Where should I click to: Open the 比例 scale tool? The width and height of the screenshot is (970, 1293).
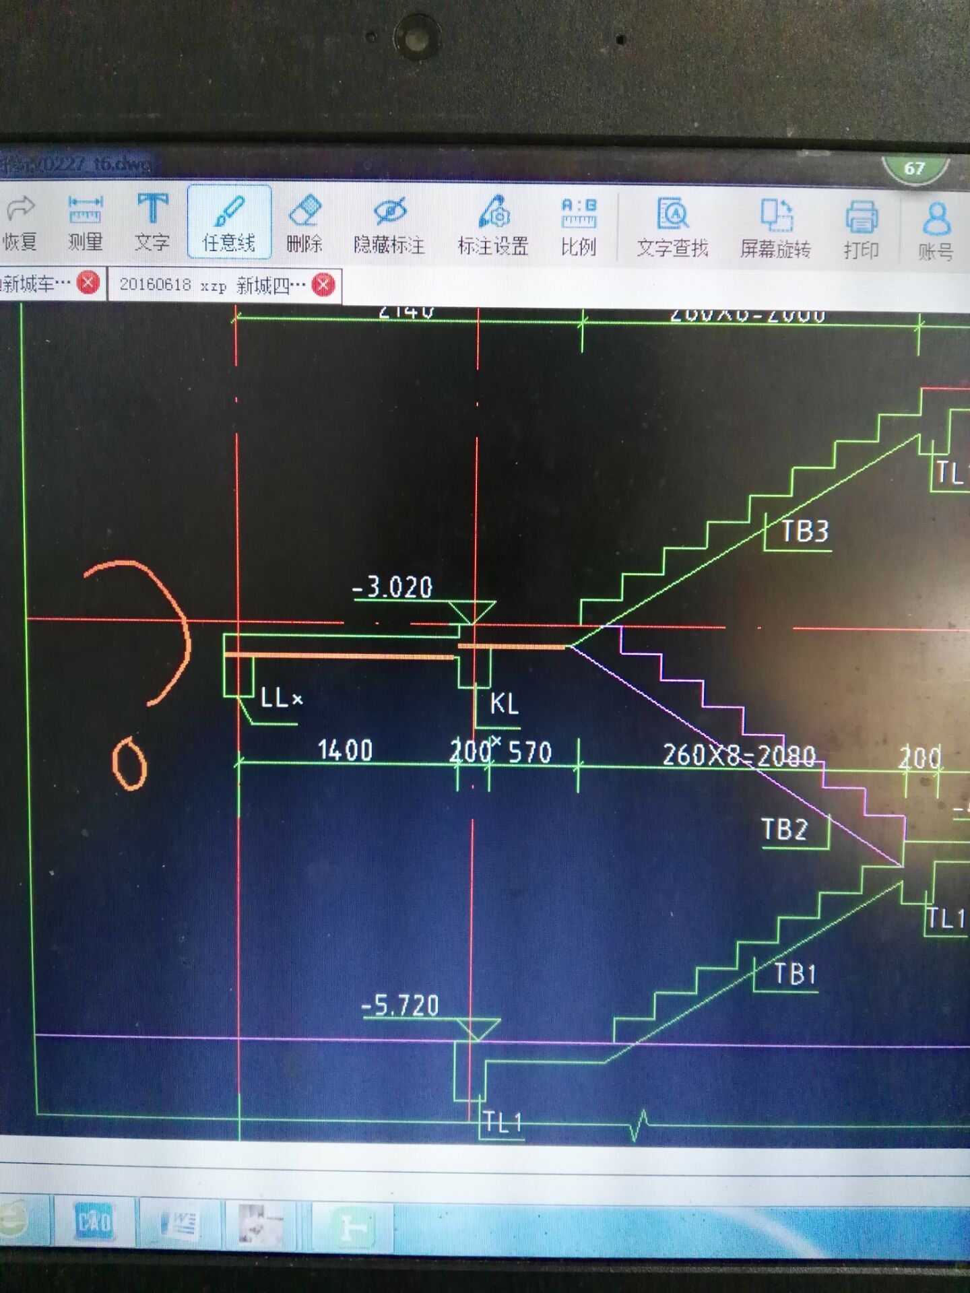[579, 228]
